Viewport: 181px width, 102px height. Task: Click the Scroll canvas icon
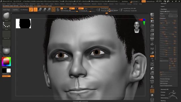coord(152,21)
